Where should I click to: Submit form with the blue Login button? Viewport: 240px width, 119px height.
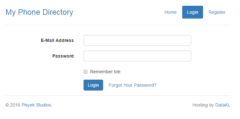pos(93,85)
